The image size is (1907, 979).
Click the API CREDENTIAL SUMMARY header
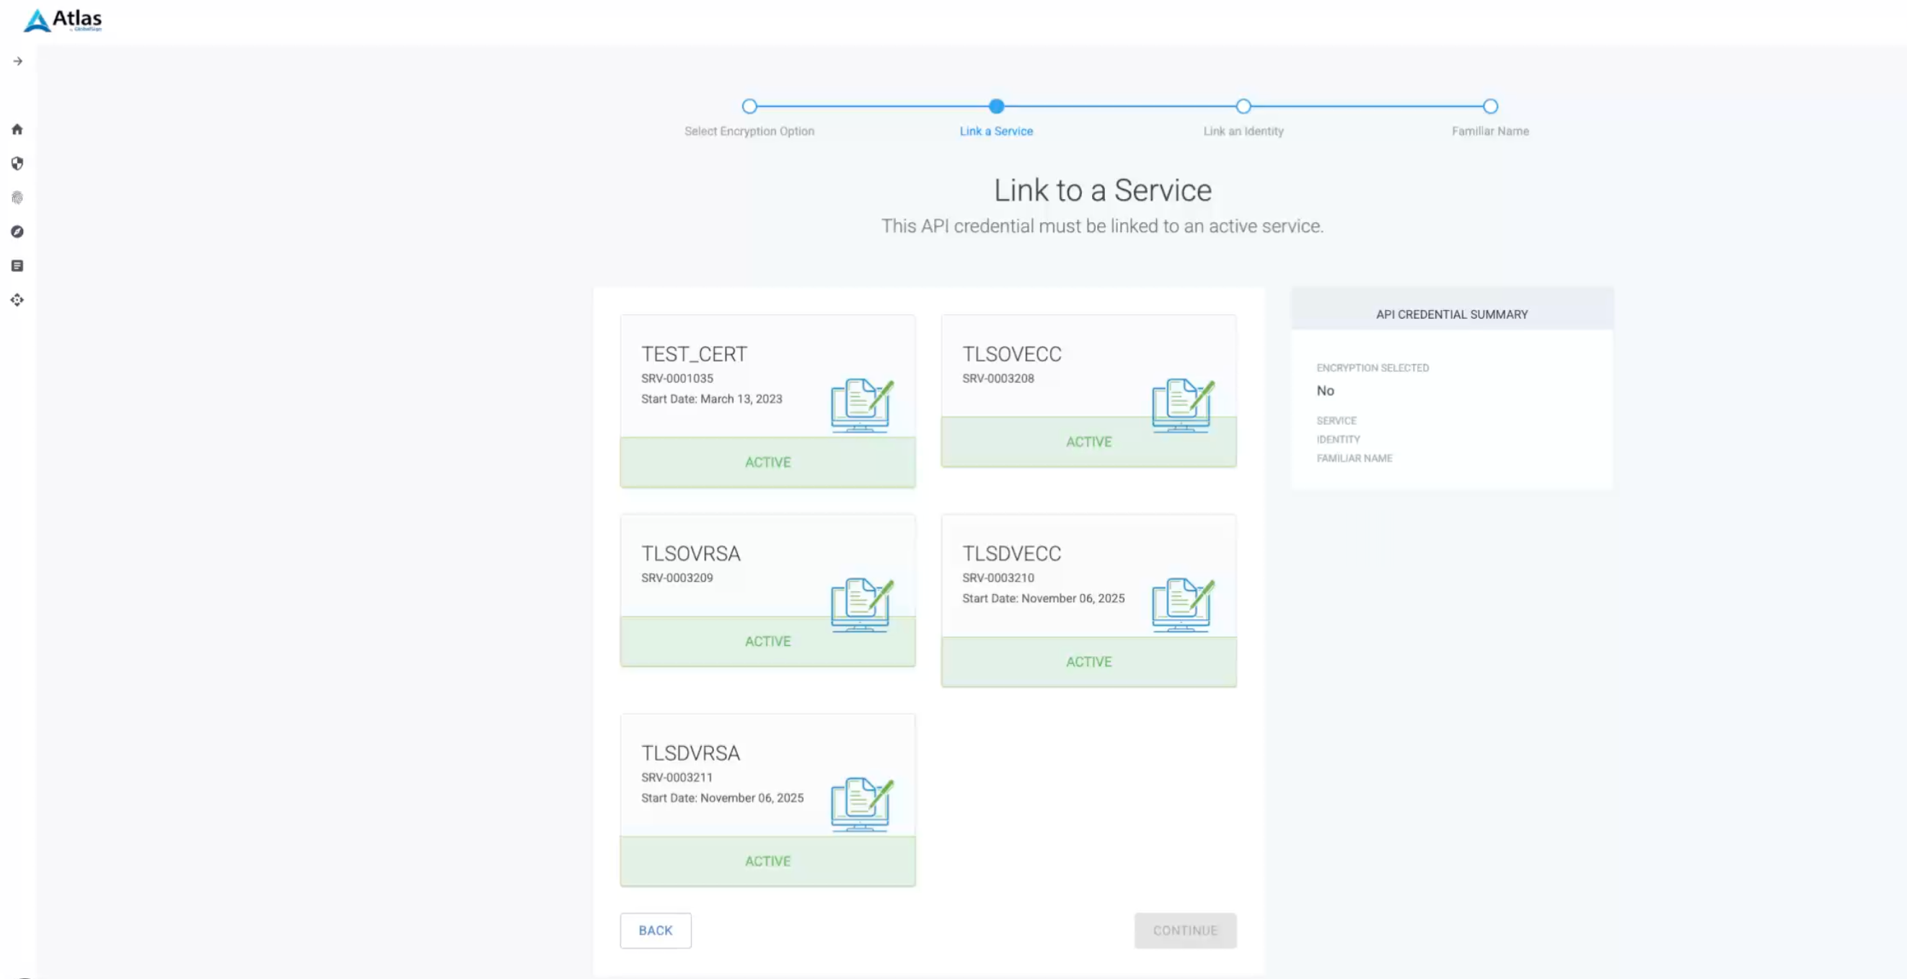[x=1452, y=314]
